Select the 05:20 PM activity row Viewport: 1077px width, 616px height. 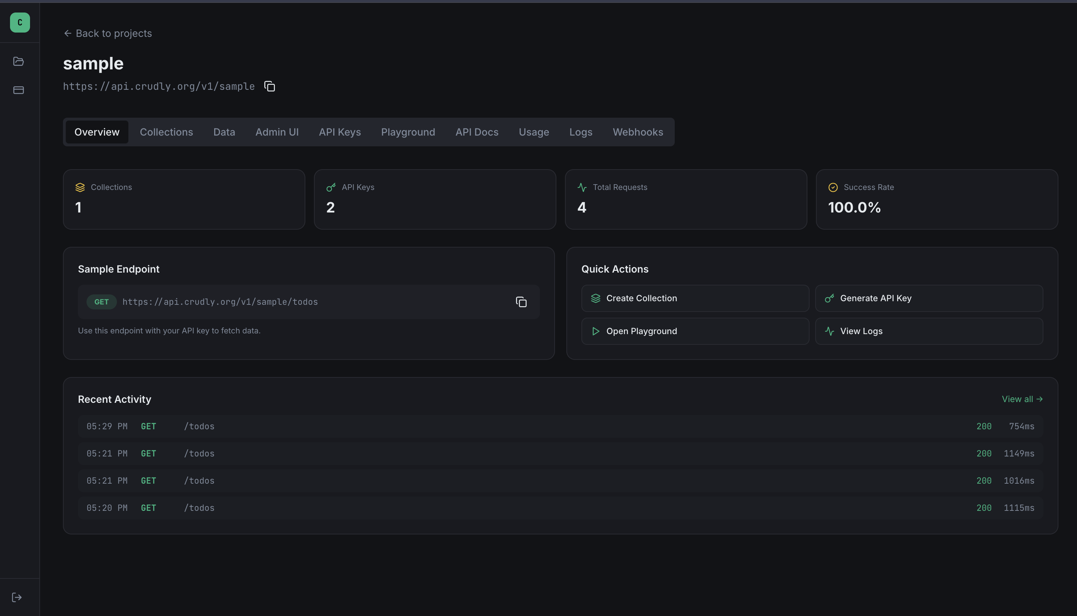point(560,508)
